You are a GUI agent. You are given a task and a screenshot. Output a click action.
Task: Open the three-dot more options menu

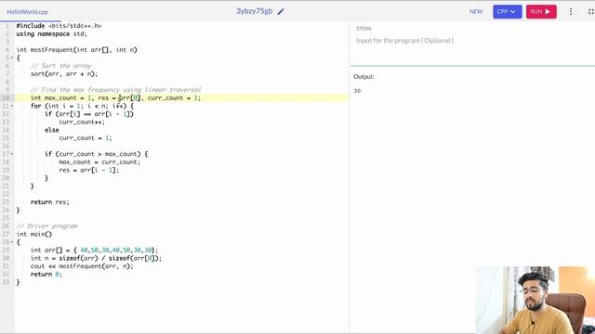pyautogui.click(x=571, y=12)
